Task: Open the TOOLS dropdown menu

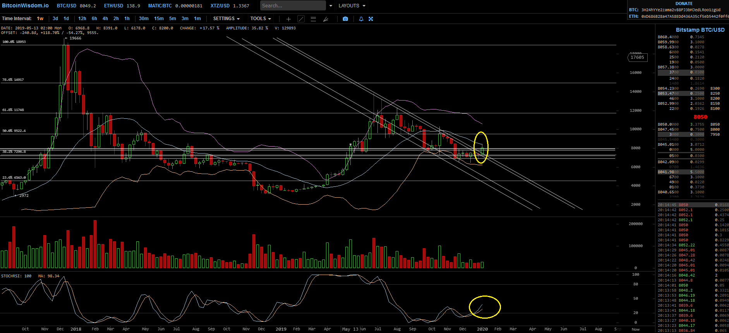Action: tap(261, 19)
